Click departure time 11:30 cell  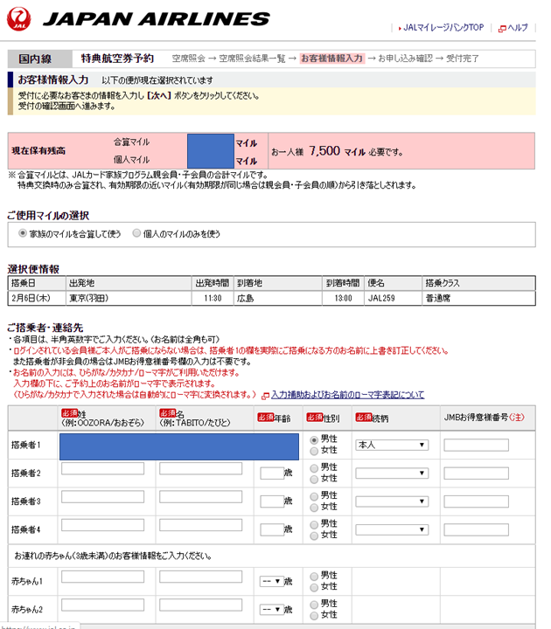click(213, 298)
